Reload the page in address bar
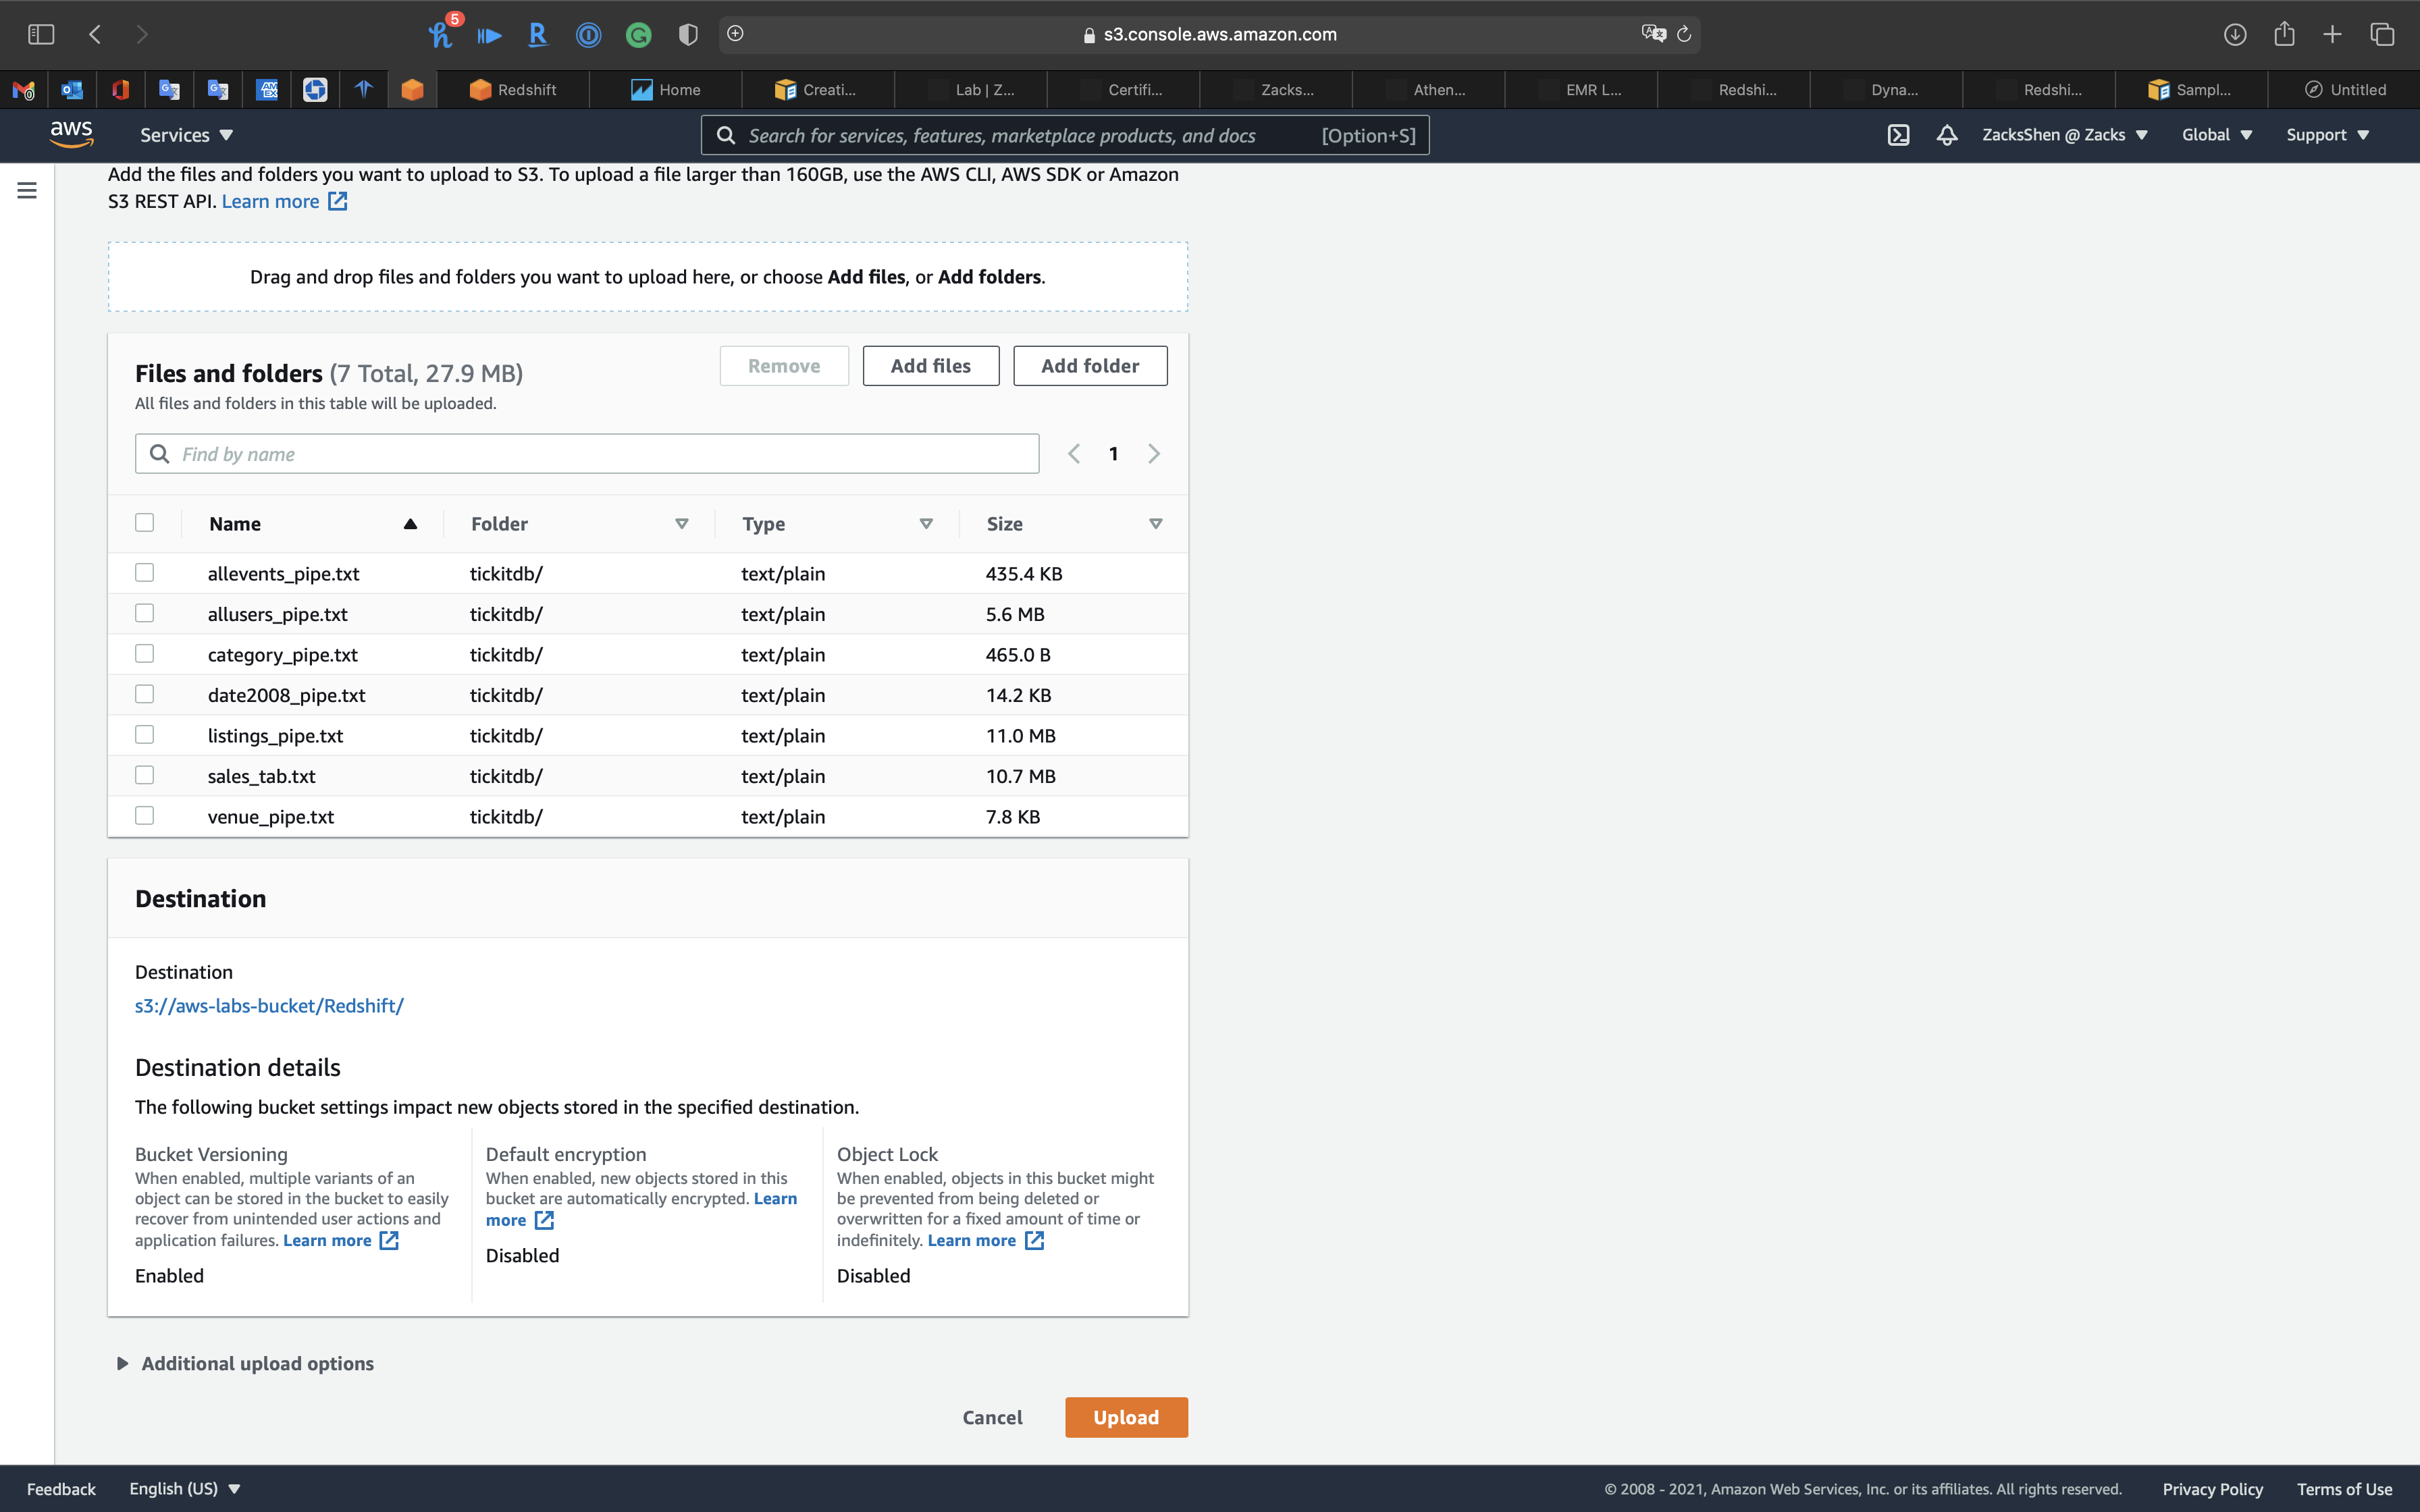The height and width of the screenshot is (1512, 2420). point(1684,34)
